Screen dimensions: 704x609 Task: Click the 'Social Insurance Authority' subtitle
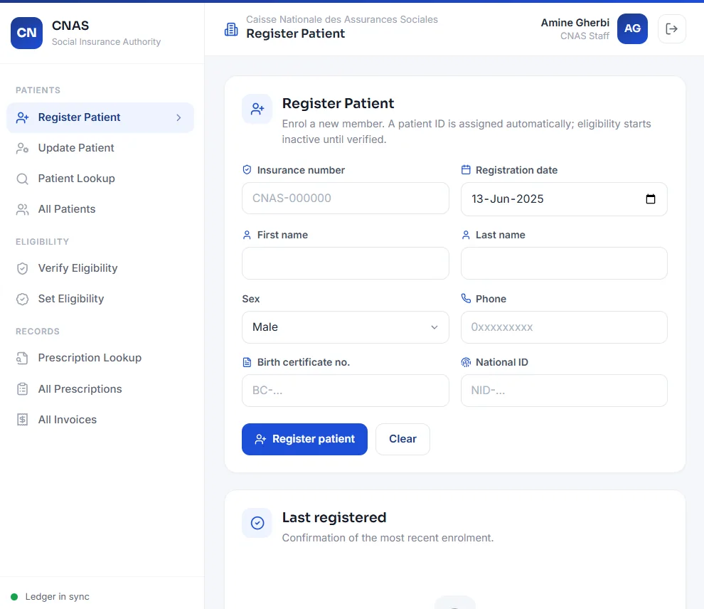[106, 42]
